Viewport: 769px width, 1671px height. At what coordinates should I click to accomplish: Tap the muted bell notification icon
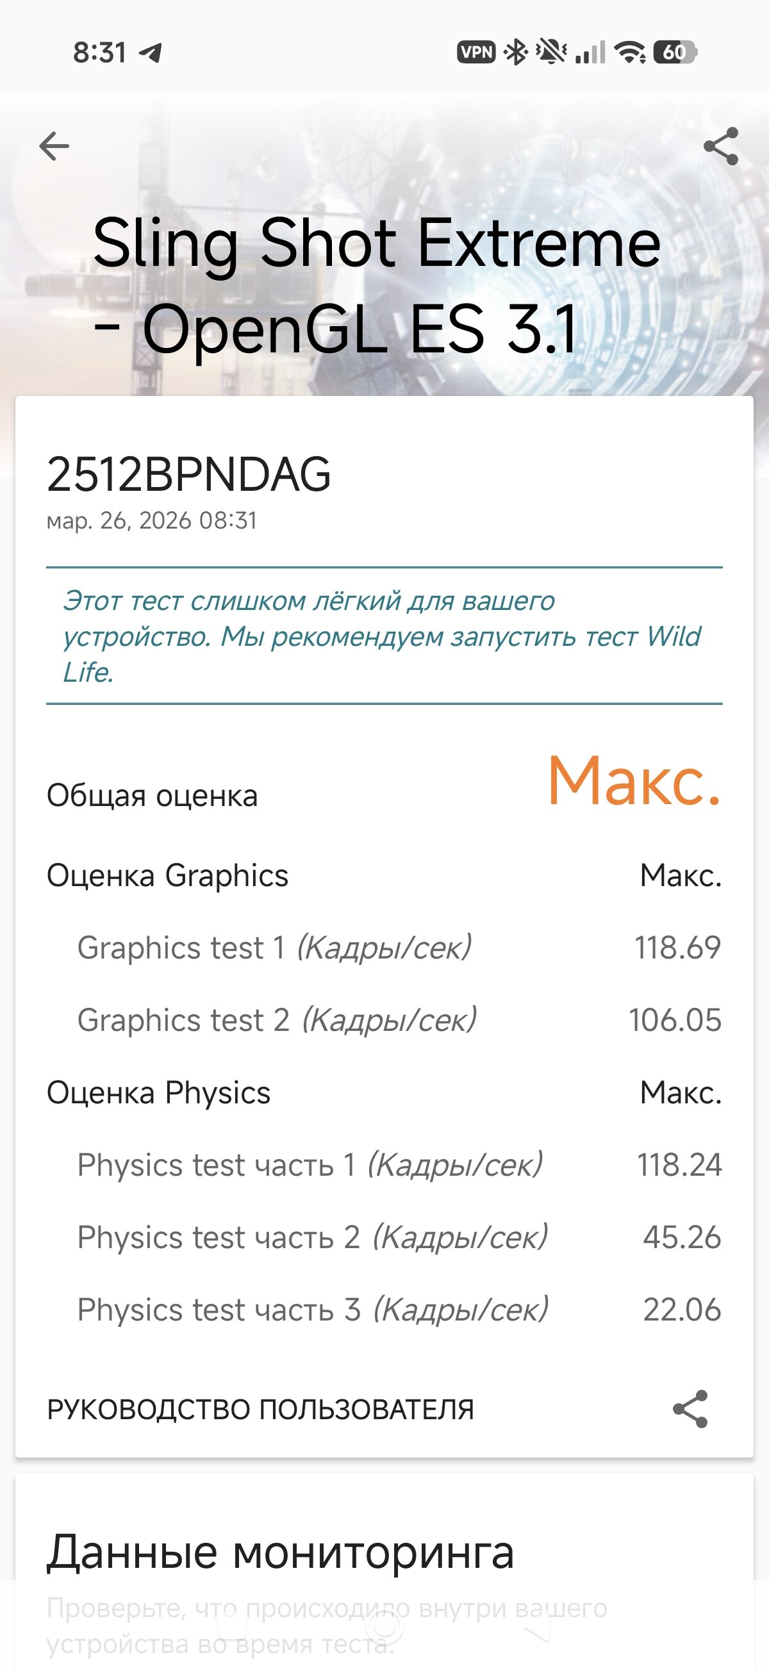click(552, 52)
